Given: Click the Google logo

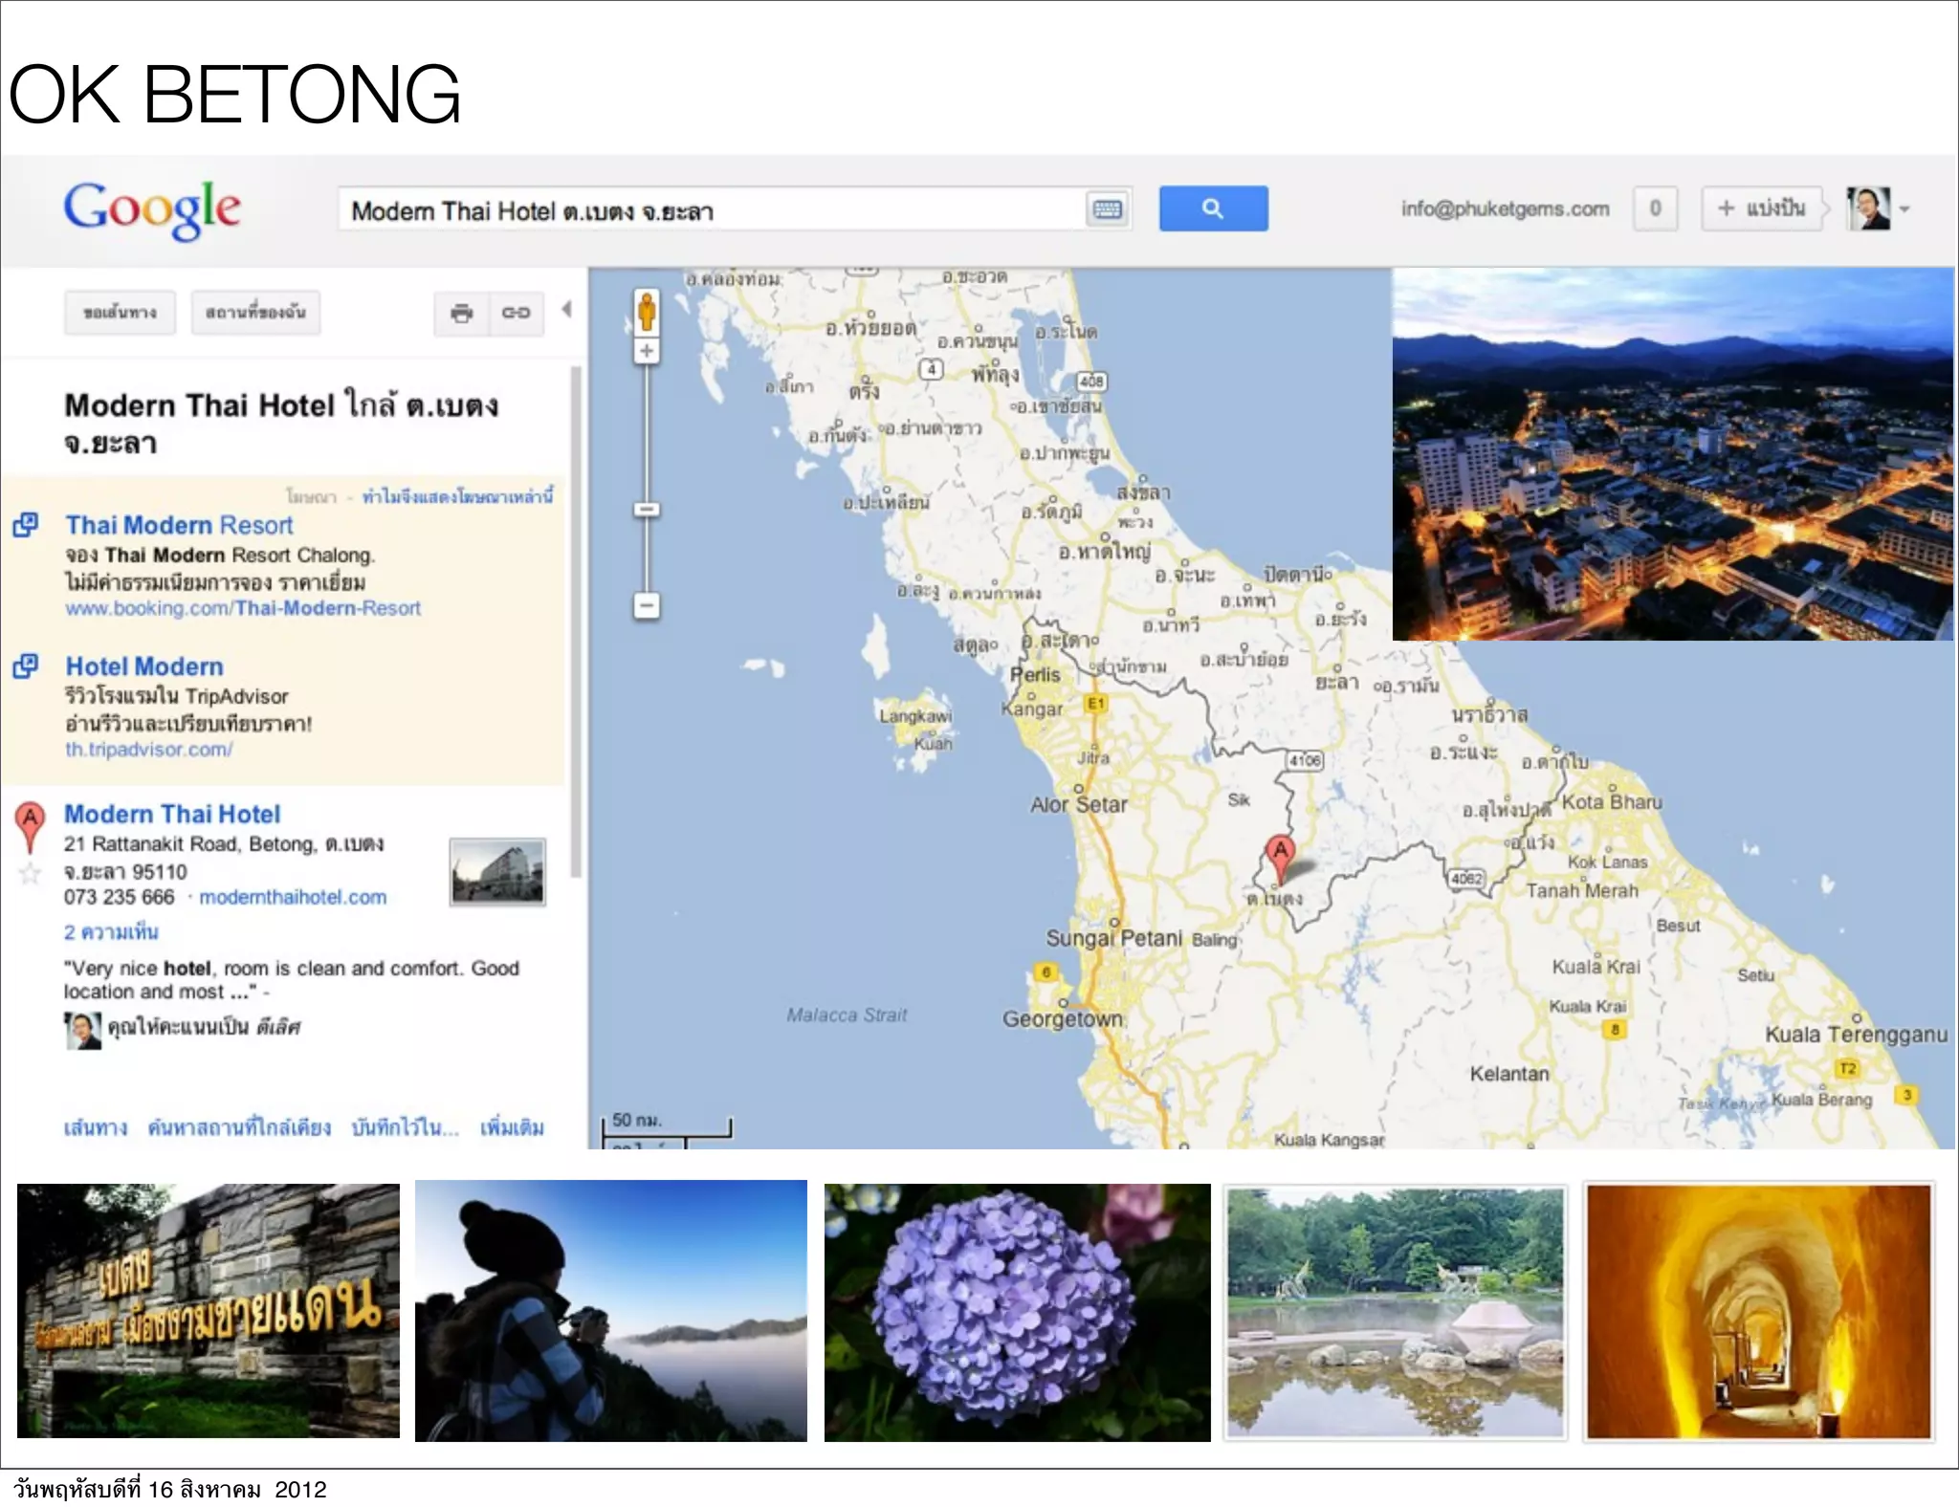Looking at the screenshot, I should pyautogui.click(x=152, y=209).
